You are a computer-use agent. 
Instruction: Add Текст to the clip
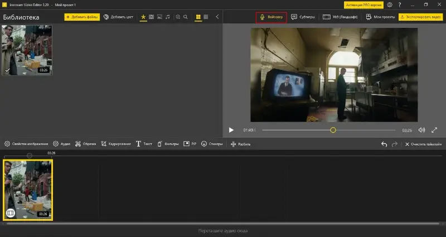tap(144, 144)
